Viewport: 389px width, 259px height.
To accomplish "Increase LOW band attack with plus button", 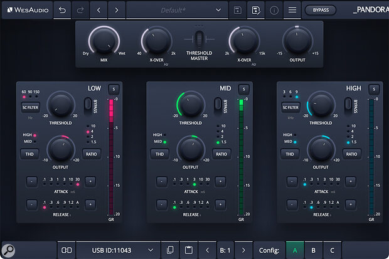I will [x=90, y=182].
